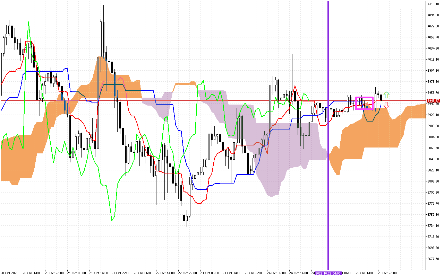
Task: Click the 3945.97 price tag label
Action: point(433,100)
